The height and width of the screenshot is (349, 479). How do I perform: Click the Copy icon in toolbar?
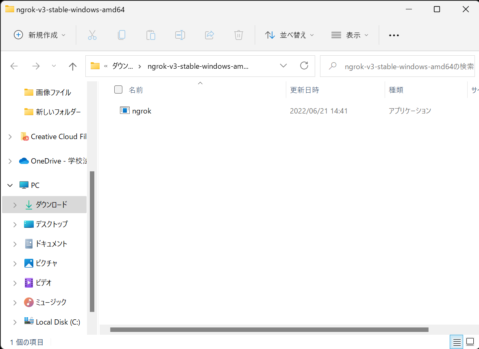point(122,35)
